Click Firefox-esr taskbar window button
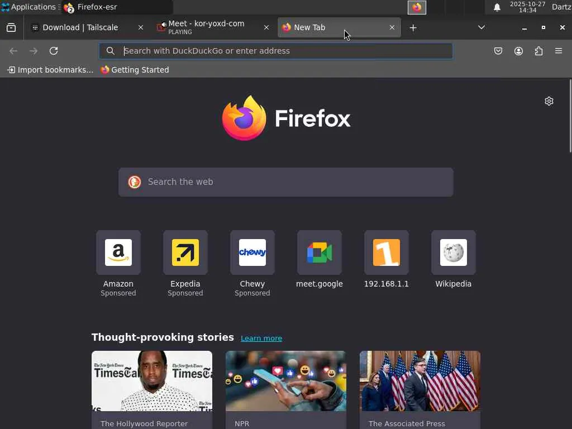This screenshot has width=572, height=429. point(117,7)
